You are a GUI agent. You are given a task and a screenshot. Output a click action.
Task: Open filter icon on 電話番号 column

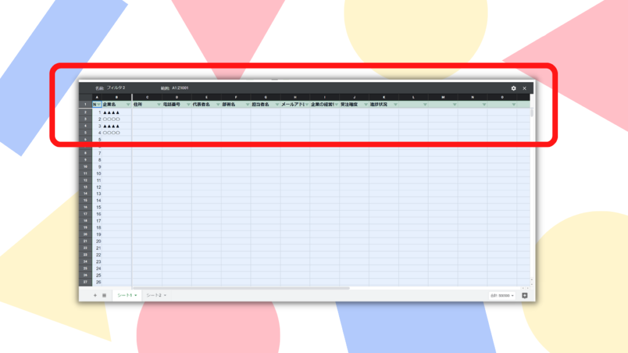(188, 105)
